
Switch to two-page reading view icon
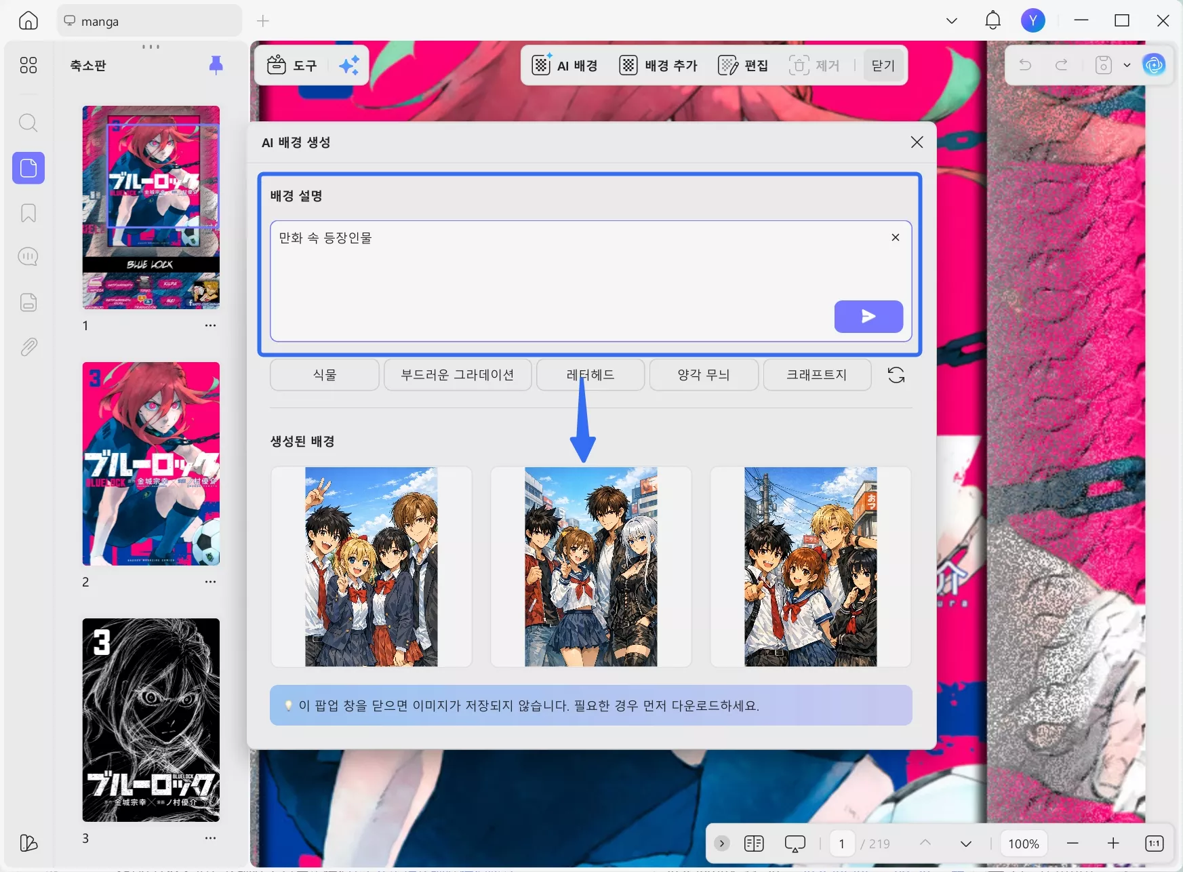(754, 844)
